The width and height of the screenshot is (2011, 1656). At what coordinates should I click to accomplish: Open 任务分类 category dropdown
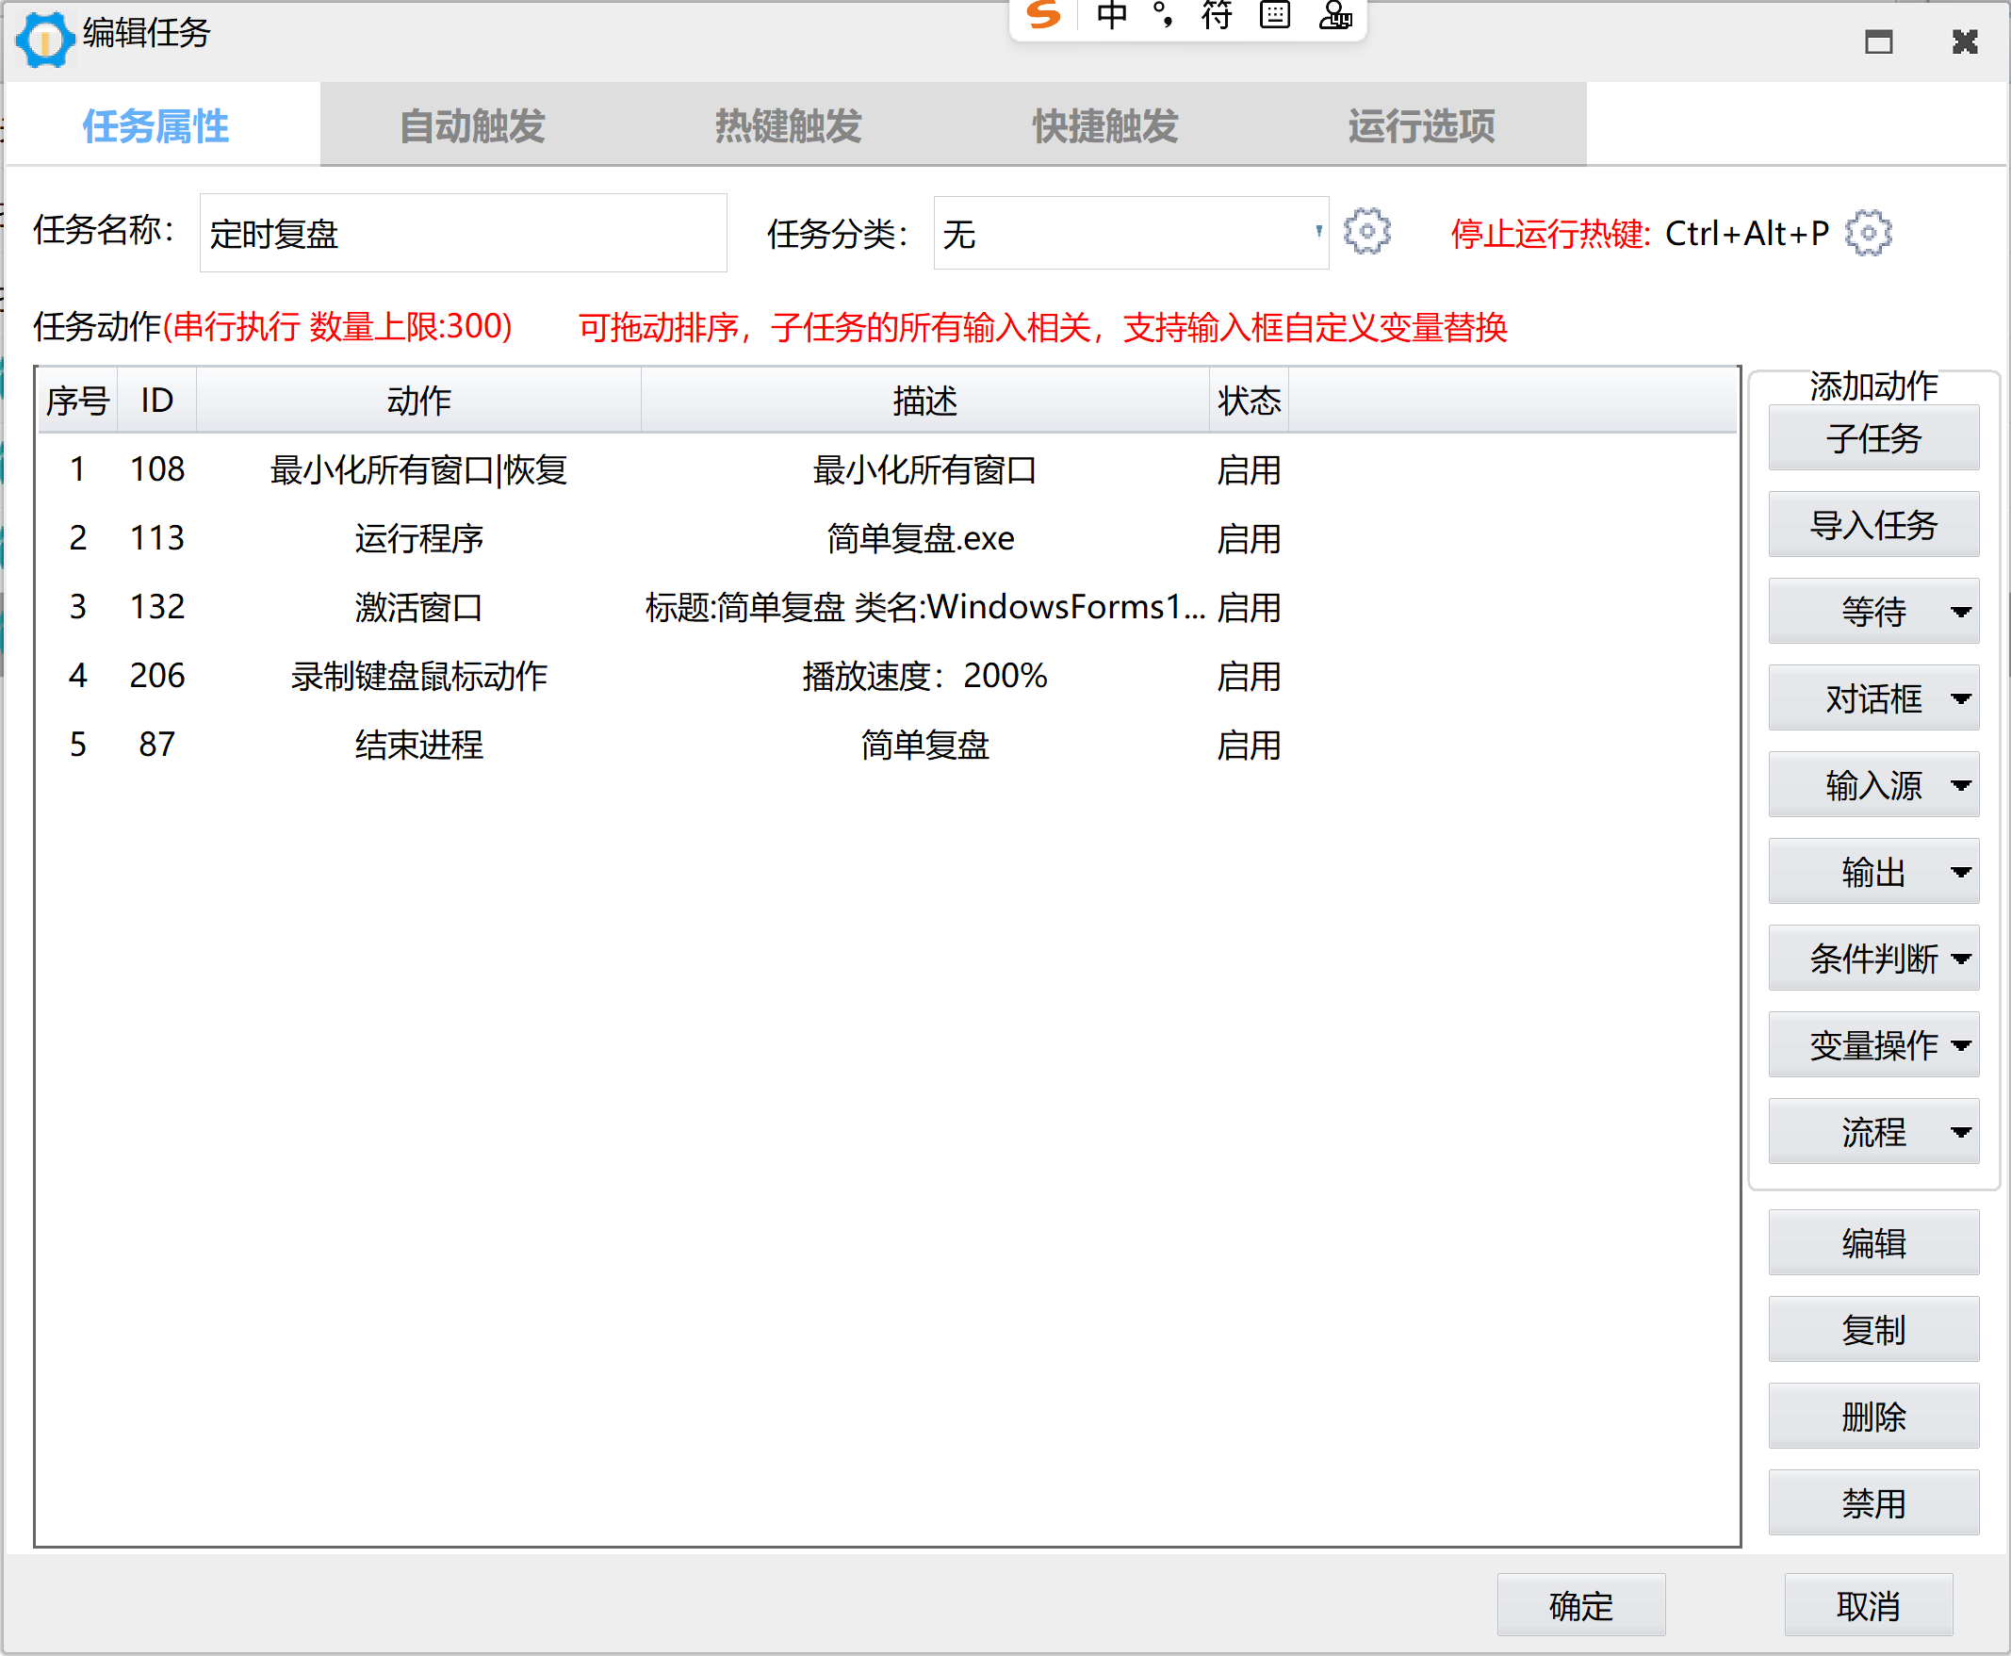pos(1316,232)
